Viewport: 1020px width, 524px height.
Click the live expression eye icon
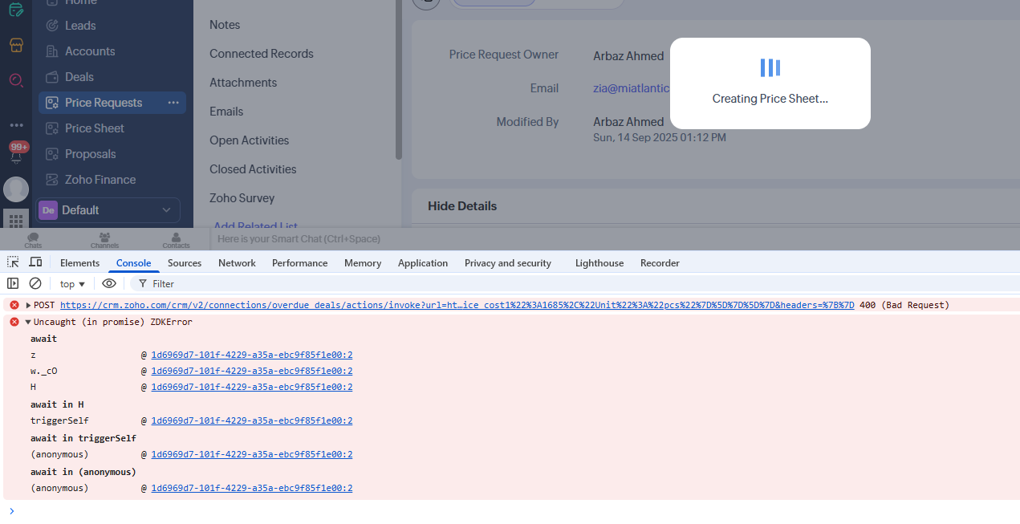[x=109, y=283]
